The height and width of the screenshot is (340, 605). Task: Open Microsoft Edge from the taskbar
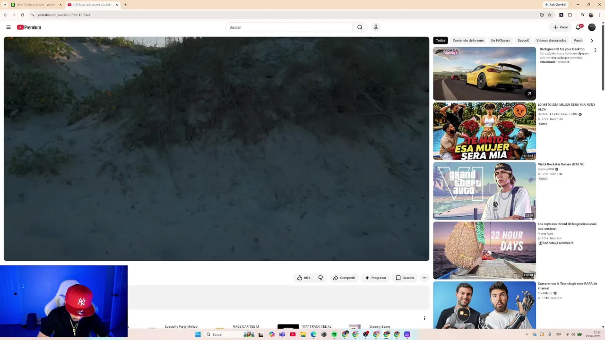pos(313,334)
